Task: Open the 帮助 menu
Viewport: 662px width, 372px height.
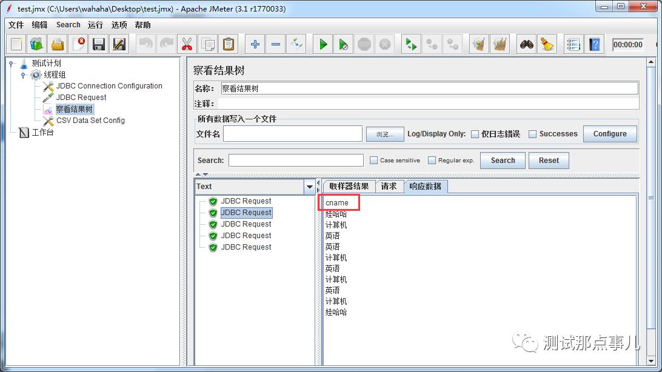Action: point(142,25)
